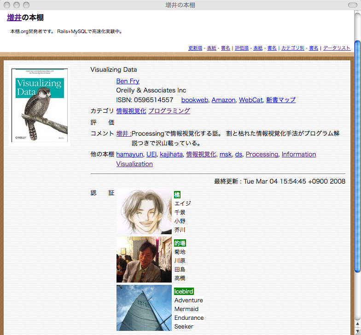The width and height of the screenshot is (361, 335).
Task: Select the 菊地 option
Action: tap(180, 252)
